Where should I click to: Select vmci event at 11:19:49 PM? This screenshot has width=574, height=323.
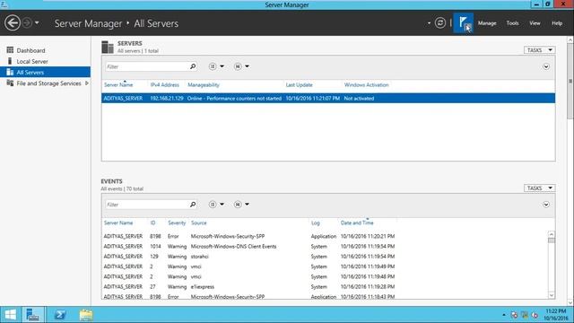[x=325, y=266]
